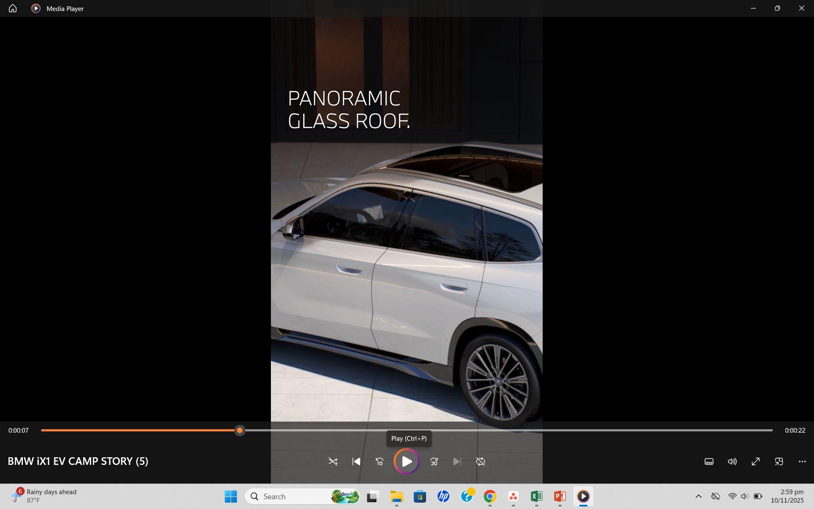814x509 pixels.
Task: Open the volume control
Action: [732, 461]
